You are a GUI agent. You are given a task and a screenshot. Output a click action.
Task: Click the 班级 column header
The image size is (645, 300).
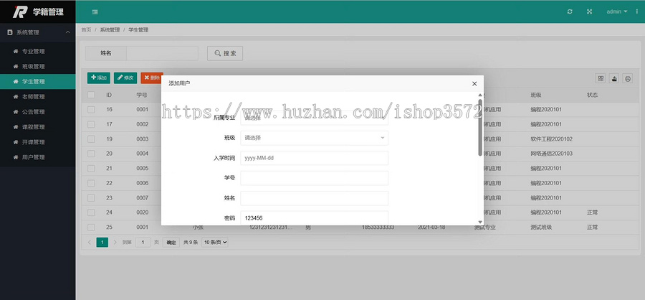tap(535, 95)
